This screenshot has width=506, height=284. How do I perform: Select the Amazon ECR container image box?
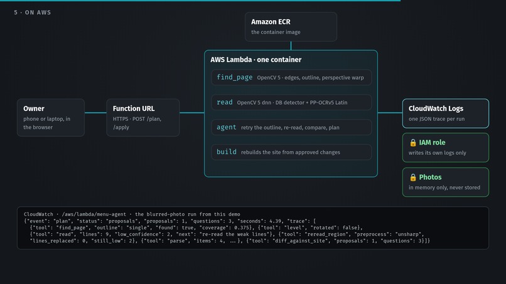coord(291,27)
